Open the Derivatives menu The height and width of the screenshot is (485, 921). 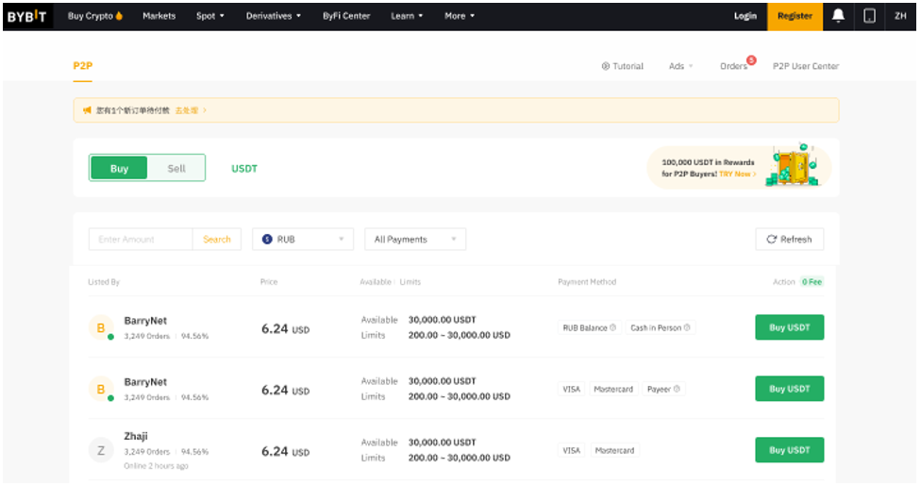pyautogui.click(x=273, y=16)
